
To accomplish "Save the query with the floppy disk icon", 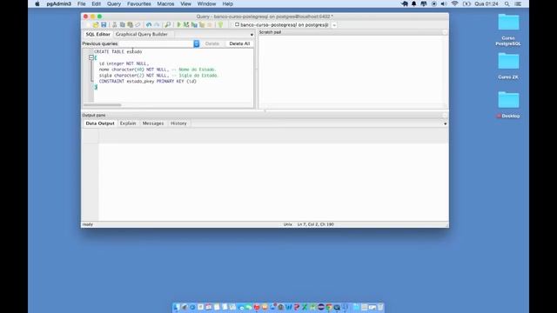I will 104,25.
